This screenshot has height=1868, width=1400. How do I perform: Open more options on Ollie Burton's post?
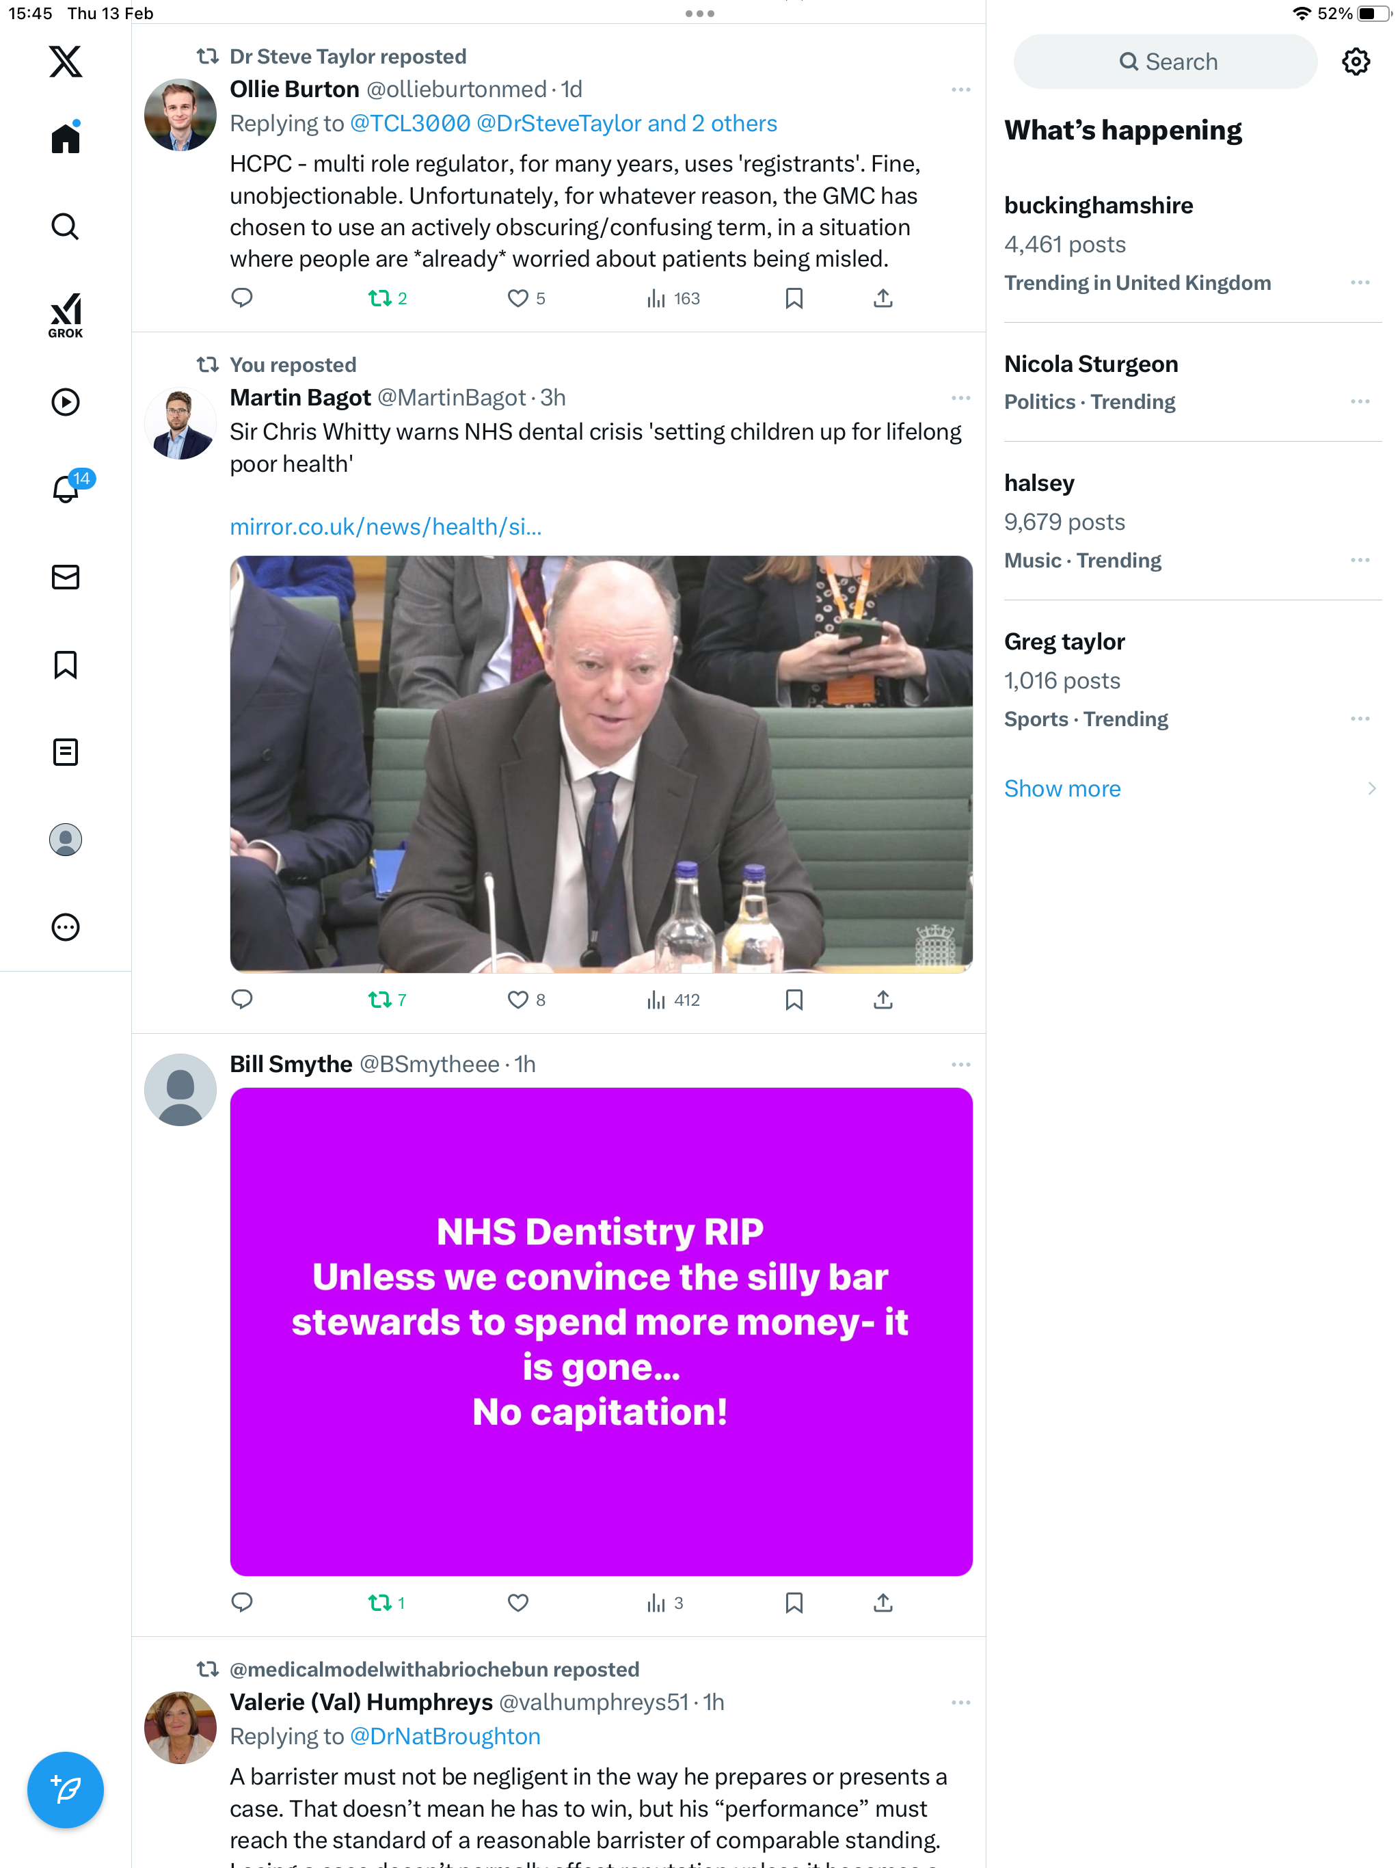pos(960,90)
